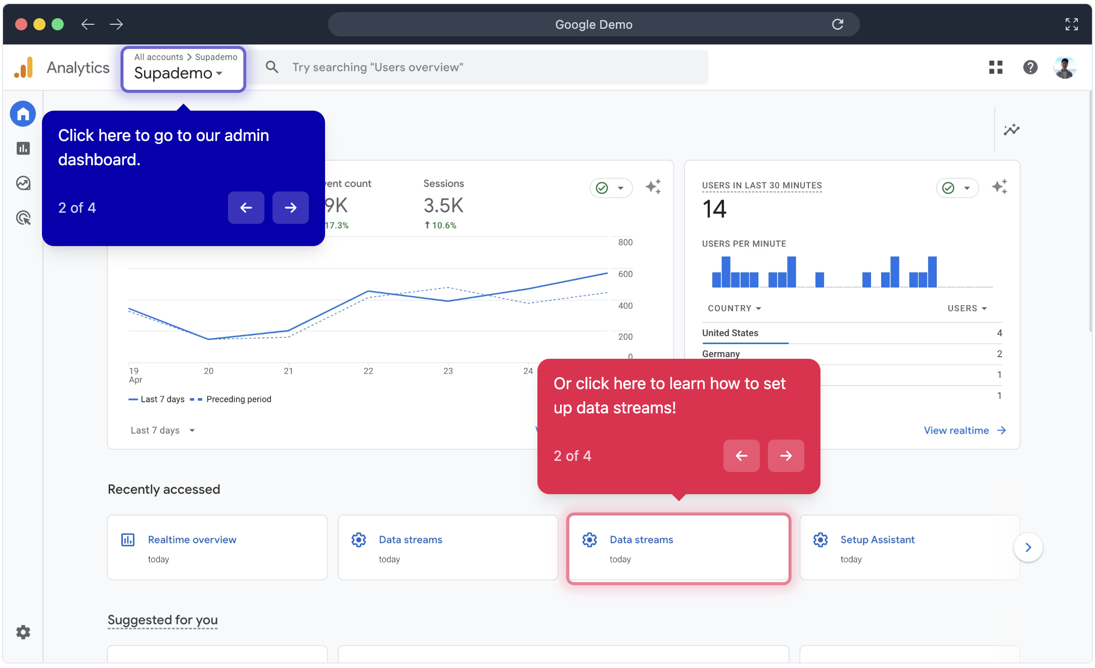Show next recently accessed cards

[x=1028, y=547]
